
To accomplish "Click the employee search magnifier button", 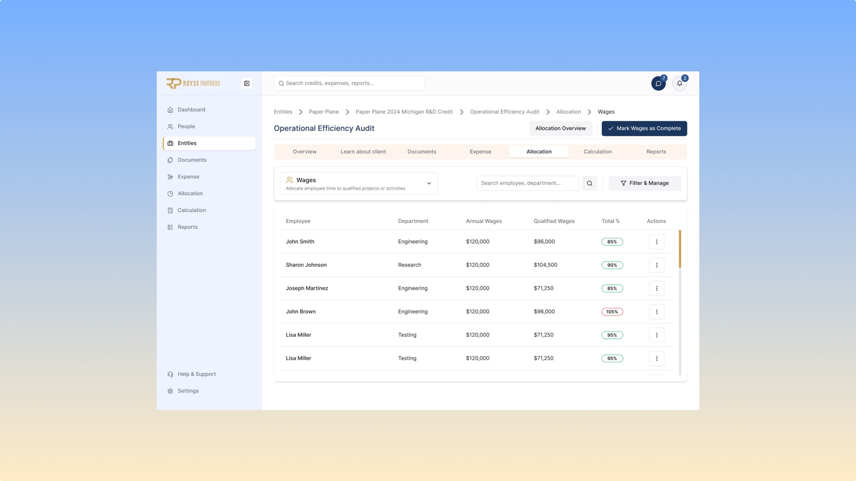I will click(x=590, y=183).
